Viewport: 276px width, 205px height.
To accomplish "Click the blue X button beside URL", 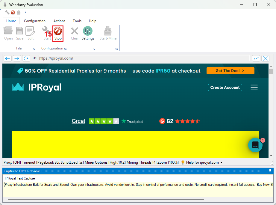I will click(265, 58).
